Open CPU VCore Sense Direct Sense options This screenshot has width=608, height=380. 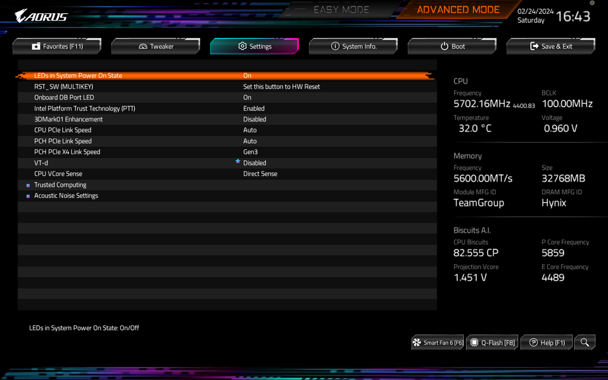point(260,174)
